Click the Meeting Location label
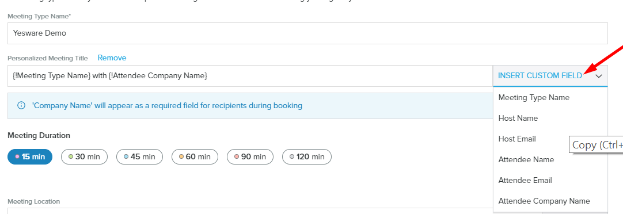The width and height of the screenshot is (623, 214). (x=34, y=202)
